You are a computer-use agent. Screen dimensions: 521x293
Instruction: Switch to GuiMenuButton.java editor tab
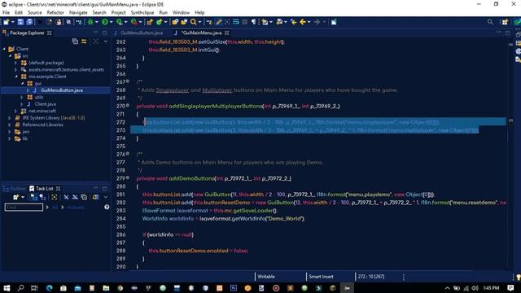[142, 33]
